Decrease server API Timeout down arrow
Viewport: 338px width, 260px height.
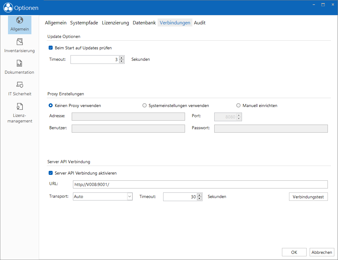click(x=199, y=198)
